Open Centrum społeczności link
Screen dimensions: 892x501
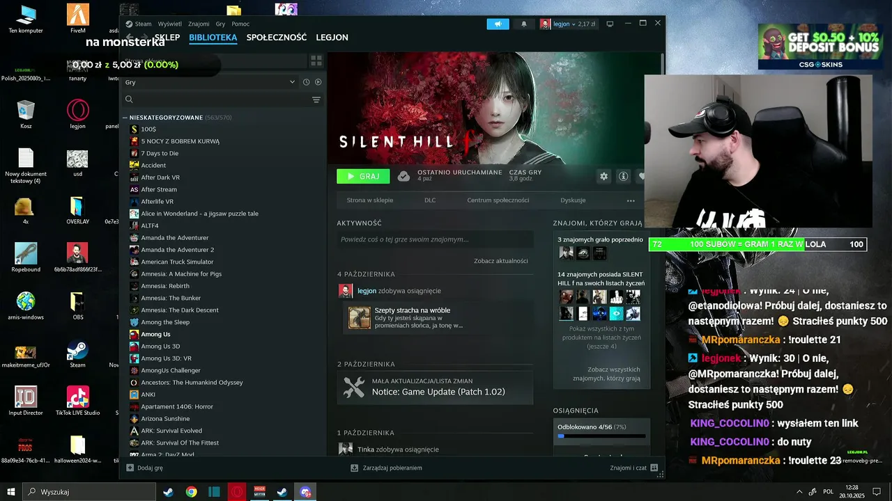pyautogui.click(x=498, y=200)
